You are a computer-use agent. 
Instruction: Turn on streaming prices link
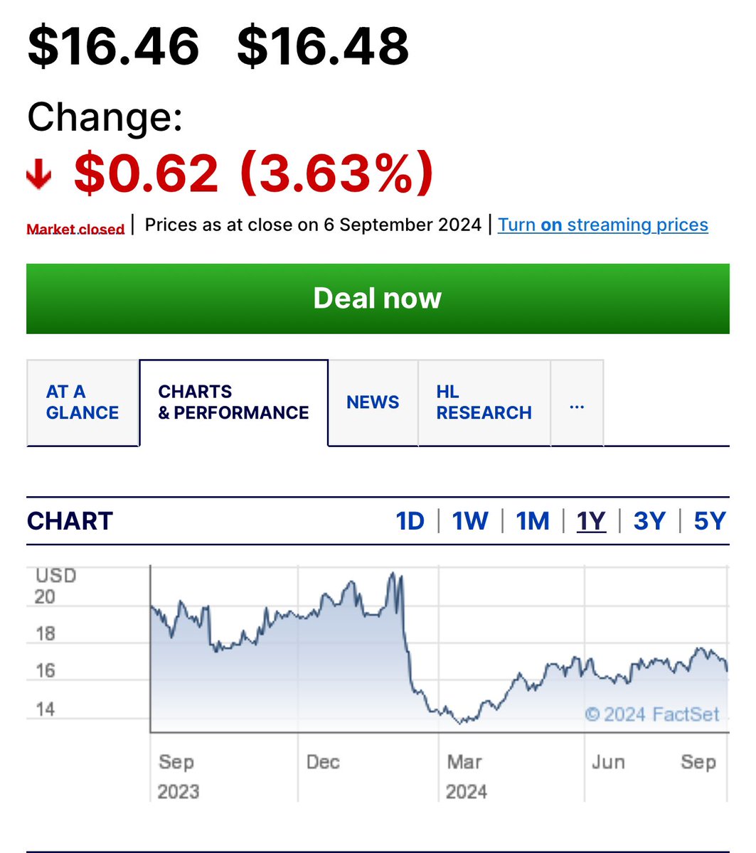pyautogui.click(x=603, y=225)
